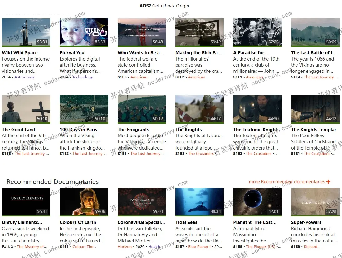
Task: Open the Planet 9 thumbnail image
Action: click(257, 202)
